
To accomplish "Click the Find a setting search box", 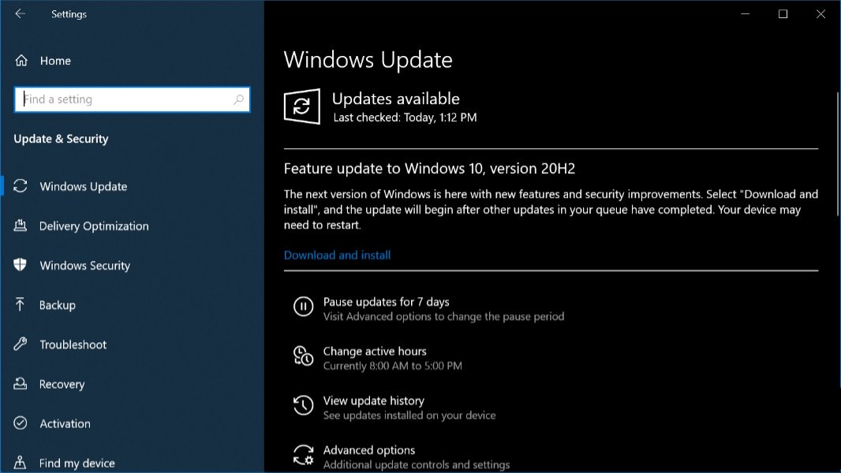I will pos(126,100).
